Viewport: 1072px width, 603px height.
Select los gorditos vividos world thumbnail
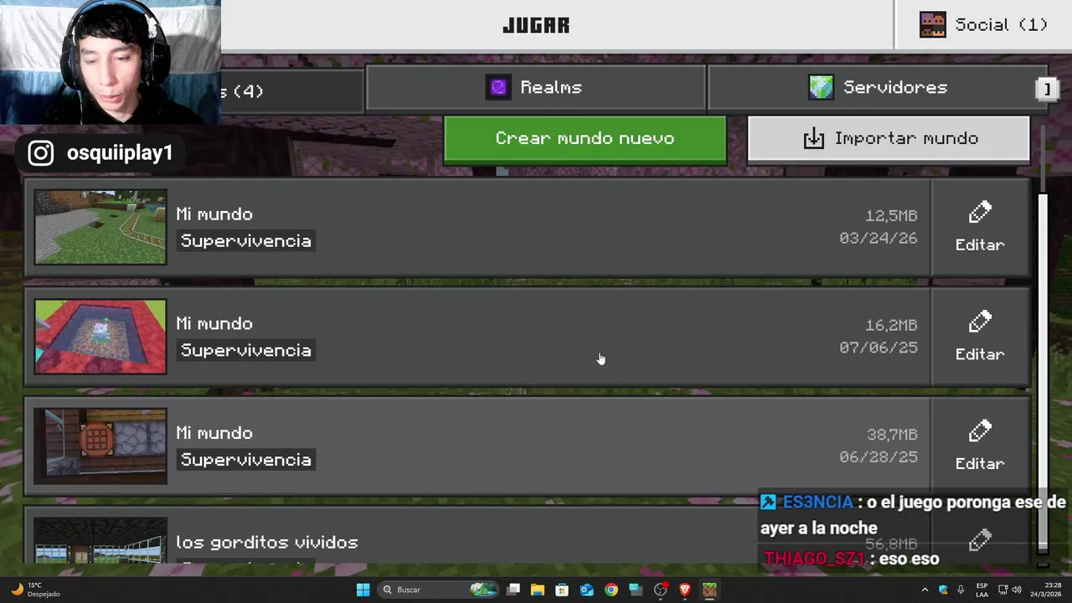click(100, 541)
